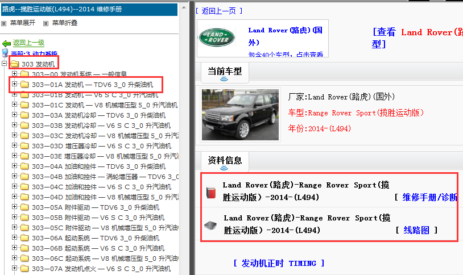463x275 pixels.
Task: Expand the 303-03D 增压器冷却 node
Action: [x=14, y=145]
